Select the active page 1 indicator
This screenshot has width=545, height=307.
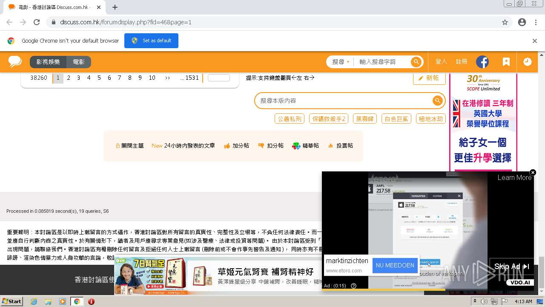[x=58, y=78]
